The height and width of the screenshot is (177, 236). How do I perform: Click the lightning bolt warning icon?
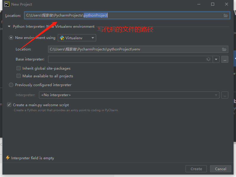[x=8, y=158]
